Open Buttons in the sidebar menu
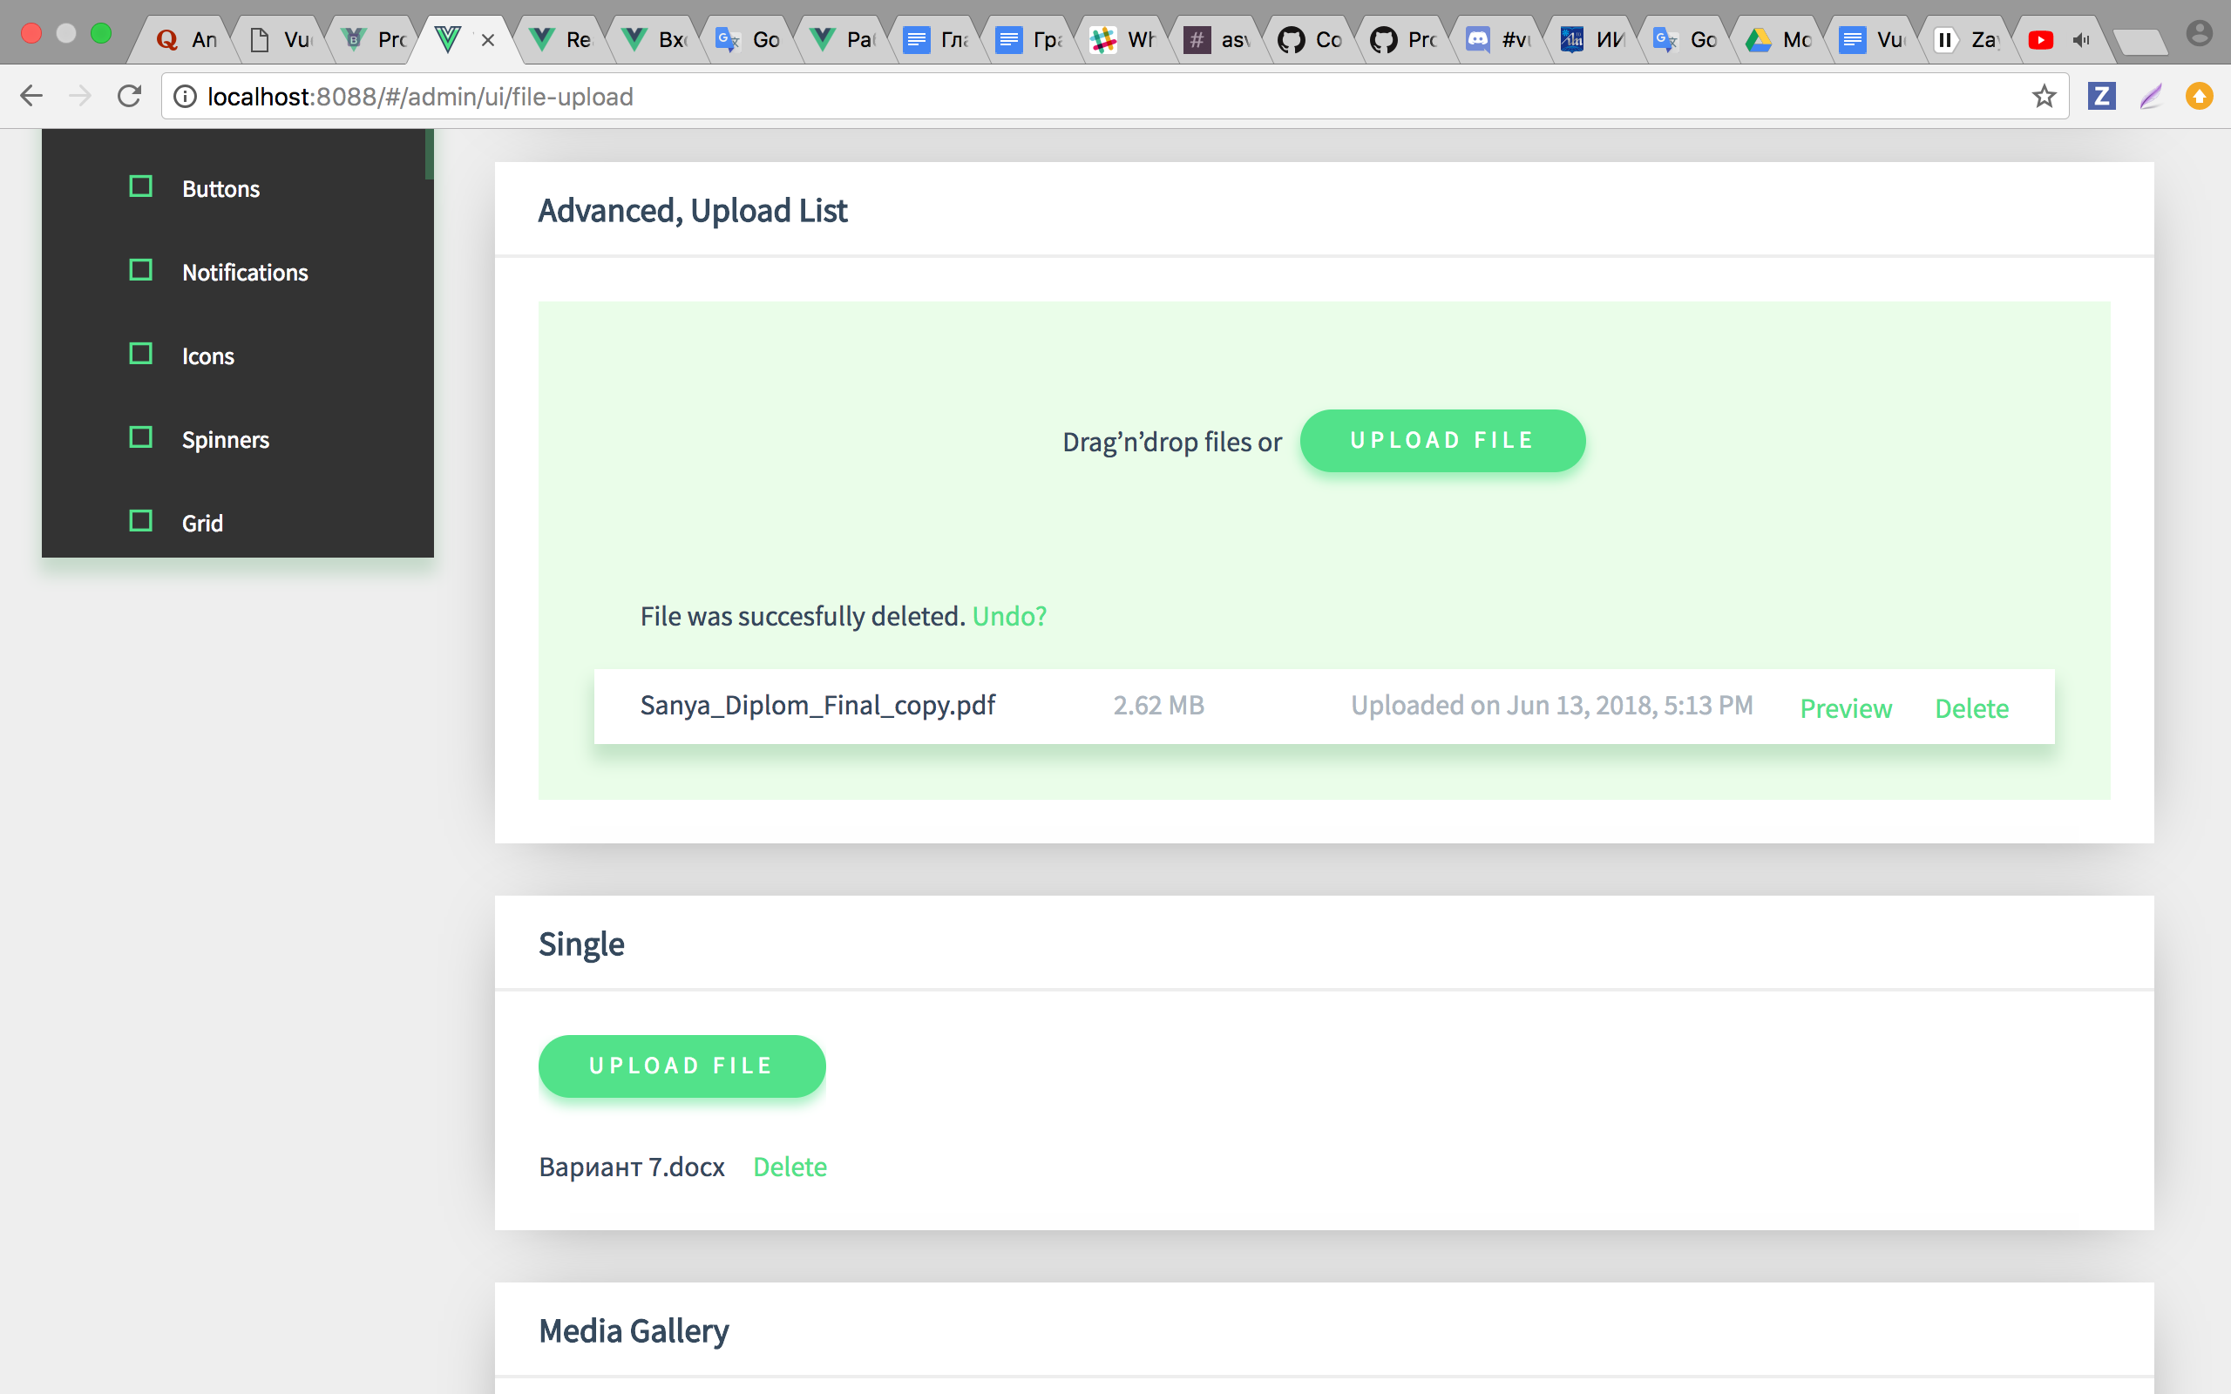Screen dimensions: 2231x1394 click(x=220, y=189)
